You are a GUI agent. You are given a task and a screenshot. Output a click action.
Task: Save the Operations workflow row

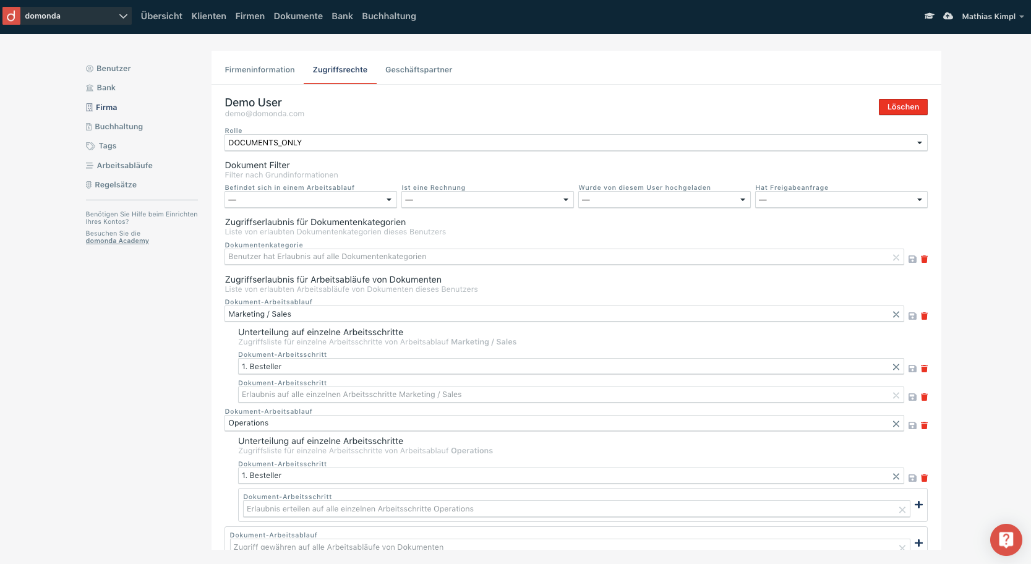pyautogui.click(x=912, y=425)
